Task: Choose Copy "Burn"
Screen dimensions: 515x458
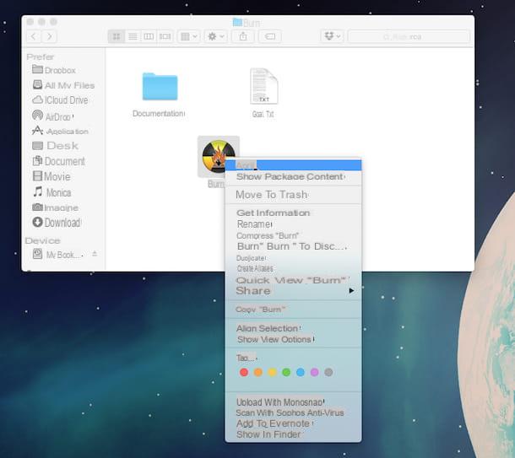Action: [x=293, y=310]
